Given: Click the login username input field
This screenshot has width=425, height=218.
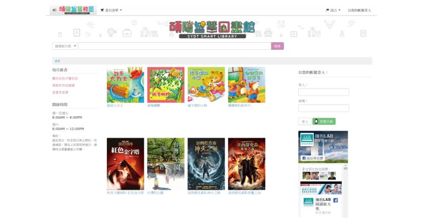Looking at the screenshot, I should pyautogui.click(x=324, y=92).
